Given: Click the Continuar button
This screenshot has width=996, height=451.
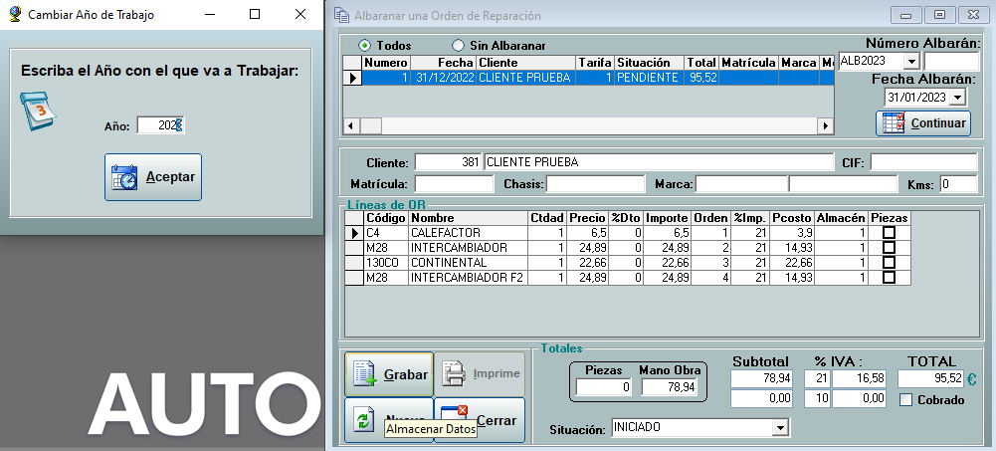Looking at the screenshot, I should (923, 123).
